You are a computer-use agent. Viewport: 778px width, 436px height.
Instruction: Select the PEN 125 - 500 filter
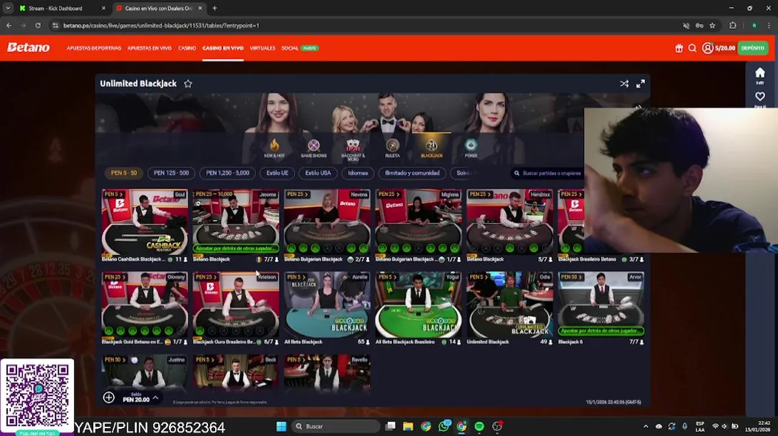click(171, 173)
